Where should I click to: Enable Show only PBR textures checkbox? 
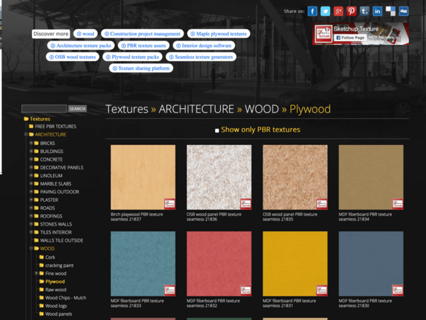(x=217, y=130)
